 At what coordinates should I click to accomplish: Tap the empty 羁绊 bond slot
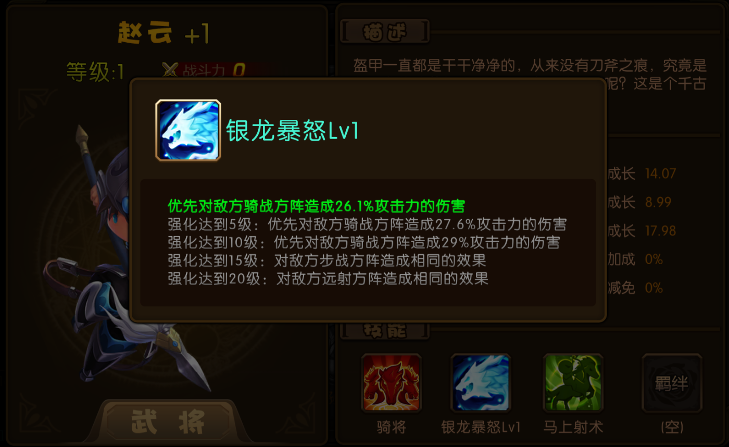click(x=672, y=383)
